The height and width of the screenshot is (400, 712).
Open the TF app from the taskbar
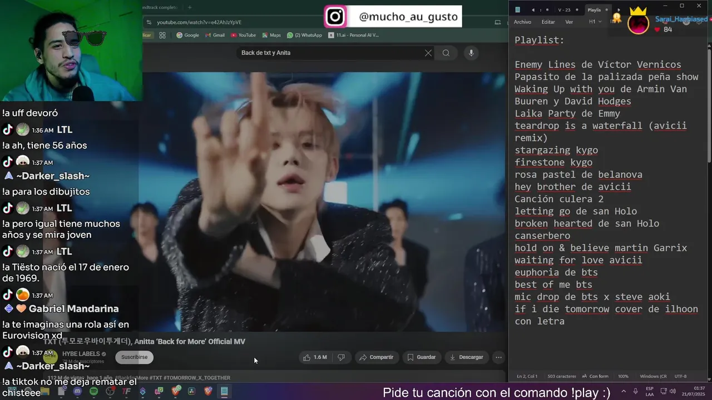pos(126,391)
